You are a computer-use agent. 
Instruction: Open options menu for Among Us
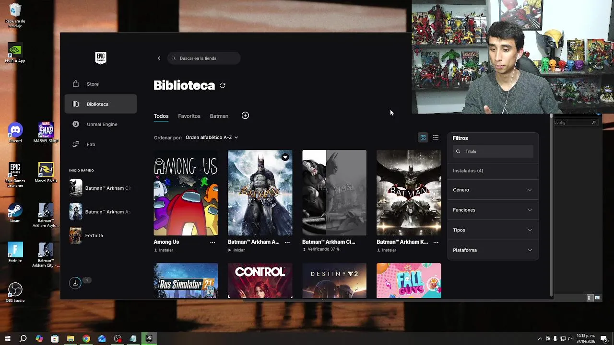pyautogui.click(x=213, y=242)
